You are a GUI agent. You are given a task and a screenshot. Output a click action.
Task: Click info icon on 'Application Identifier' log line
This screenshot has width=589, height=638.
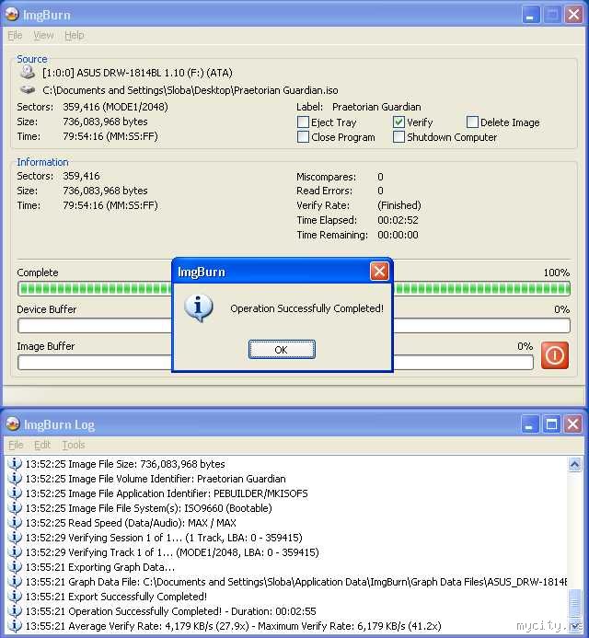tap(14, 493)
